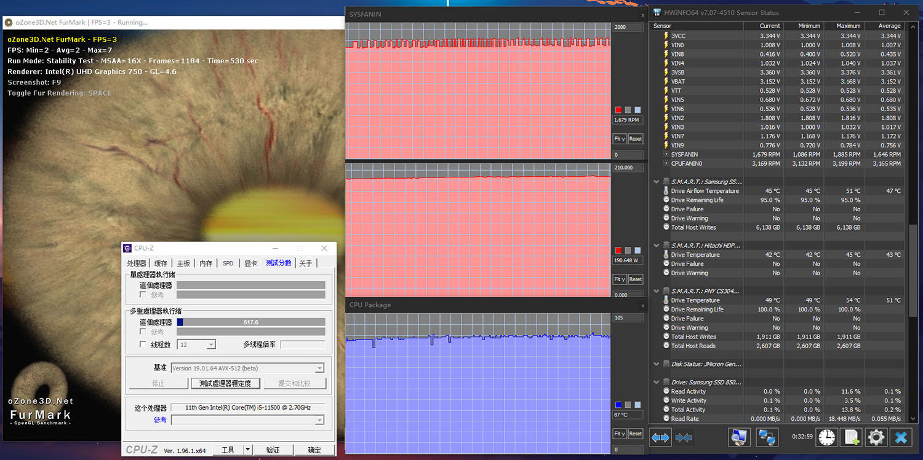The height and width of the screenshot is (460, 923).
Task: Click the HWiNFO64 title bar app icon
Action: click(658, 12)
